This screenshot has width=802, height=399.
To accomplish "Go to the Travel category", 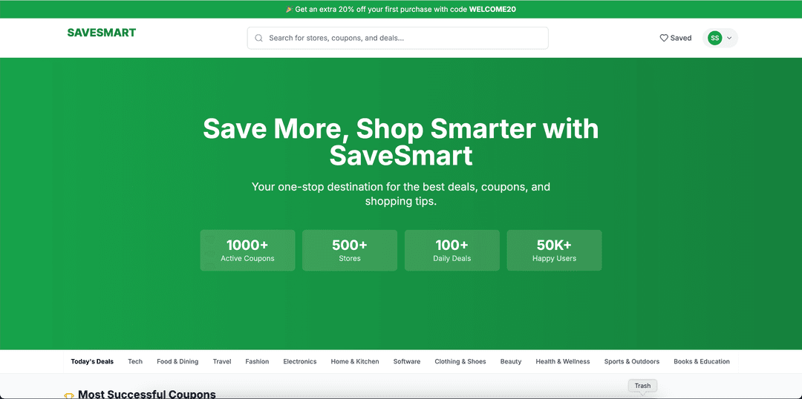I will coord(222,361).
